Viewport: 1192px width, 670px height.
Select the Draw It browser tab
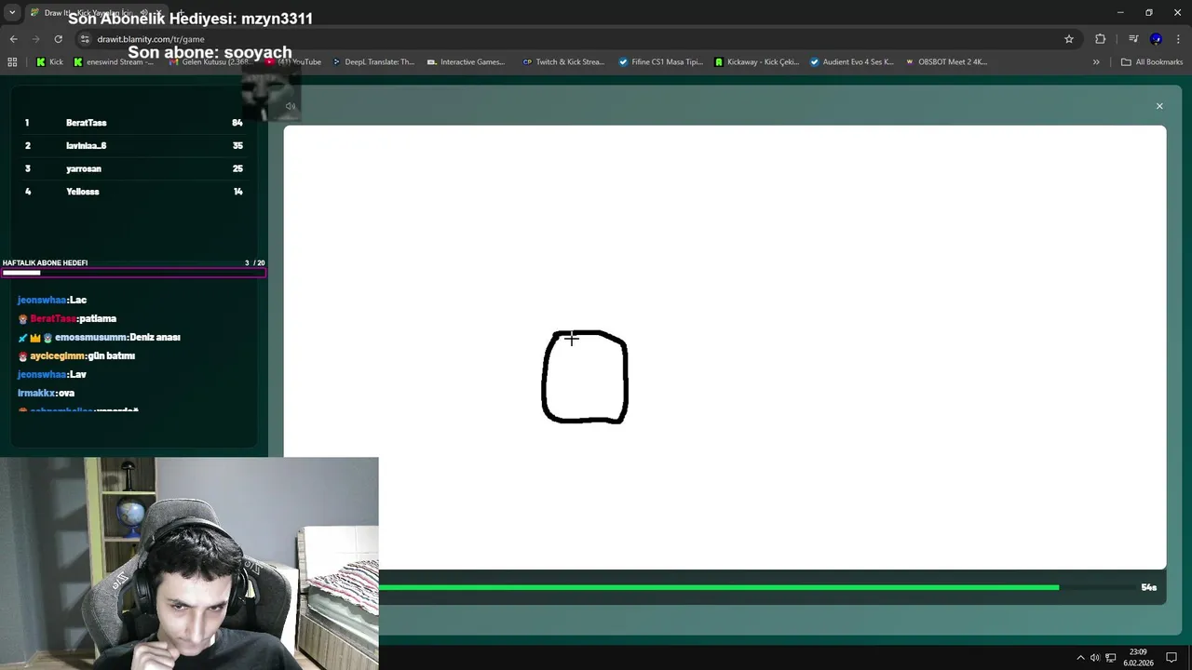(x=98, y=13)
